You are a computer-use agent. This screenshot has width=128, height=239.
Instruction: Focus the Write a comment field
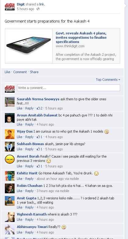pos(68,88)
